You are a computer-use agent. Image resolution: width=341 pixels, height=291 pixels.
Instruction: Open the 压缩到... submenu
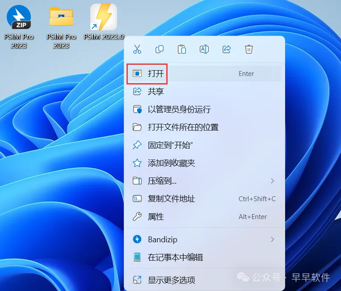coord(204,181)
